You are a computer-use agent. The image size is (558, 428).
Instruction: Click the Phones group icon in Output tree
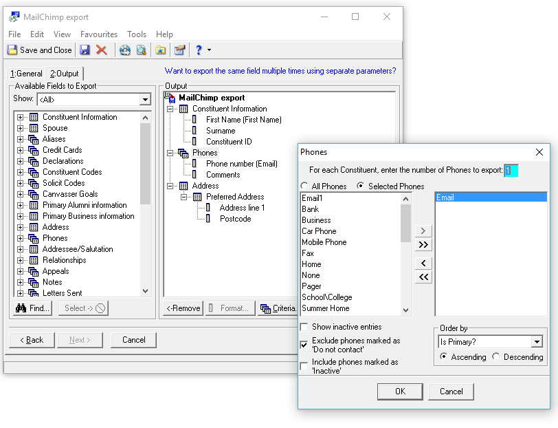point(183,153)
